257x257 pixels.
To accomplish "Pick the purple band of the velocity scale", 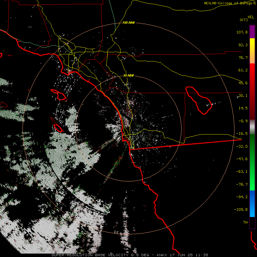I will coord(252,32).
